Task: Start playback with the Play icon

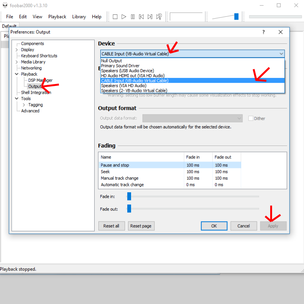Action: [124, 17]
